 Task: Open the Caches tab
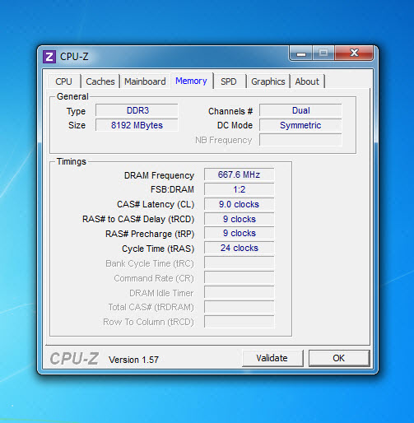(x=100, y=81)
